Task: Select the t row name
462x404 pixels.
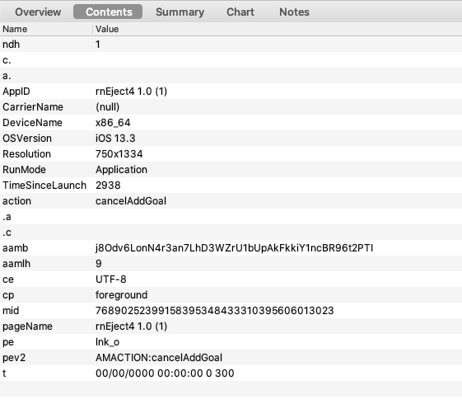Action: [4, 373]
